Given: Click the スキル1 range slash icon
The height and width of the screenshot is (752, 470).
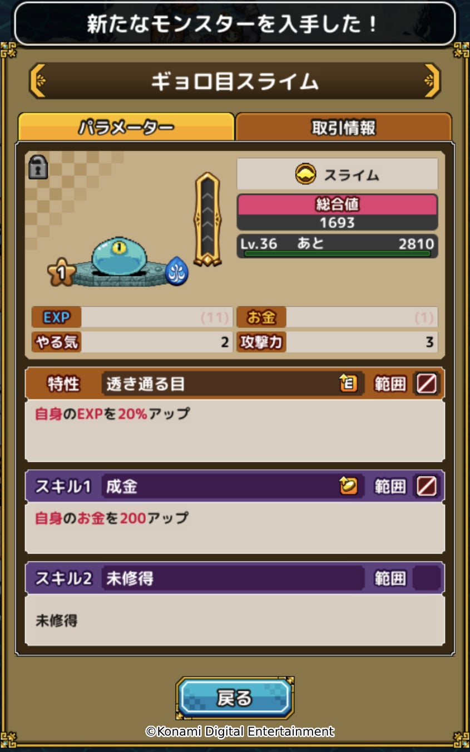Looking at the screenshot, I should 427,486.
